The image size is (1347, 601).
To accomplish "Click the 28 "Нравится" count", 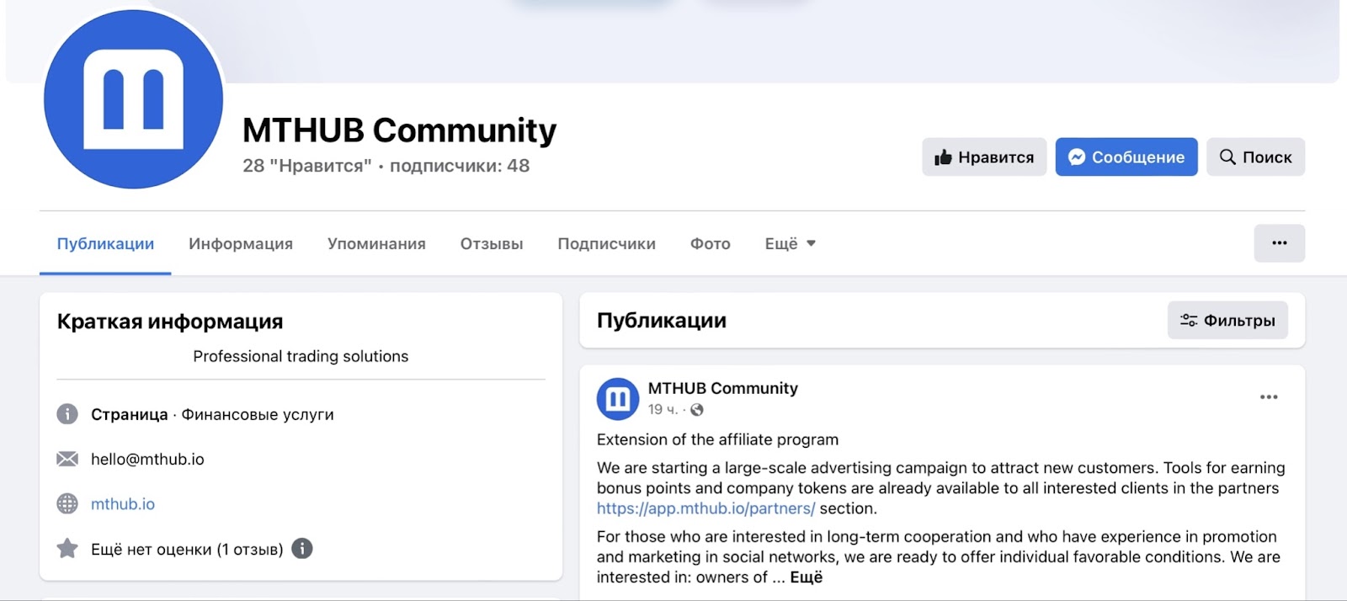I will (306, 166).
